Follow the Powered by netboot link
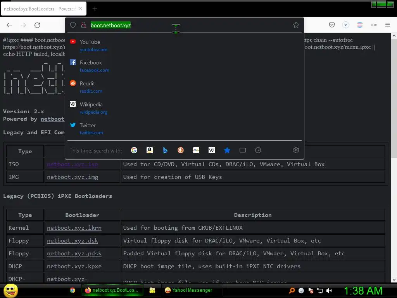Viewport: 397px width, 298px height. [x=52, y=119]
